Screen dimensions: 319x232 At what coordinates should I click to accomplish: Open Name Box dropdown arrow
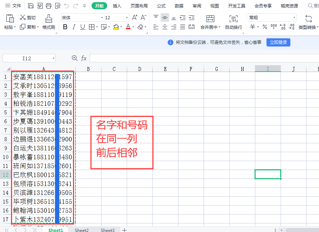[x=53, y=58]
